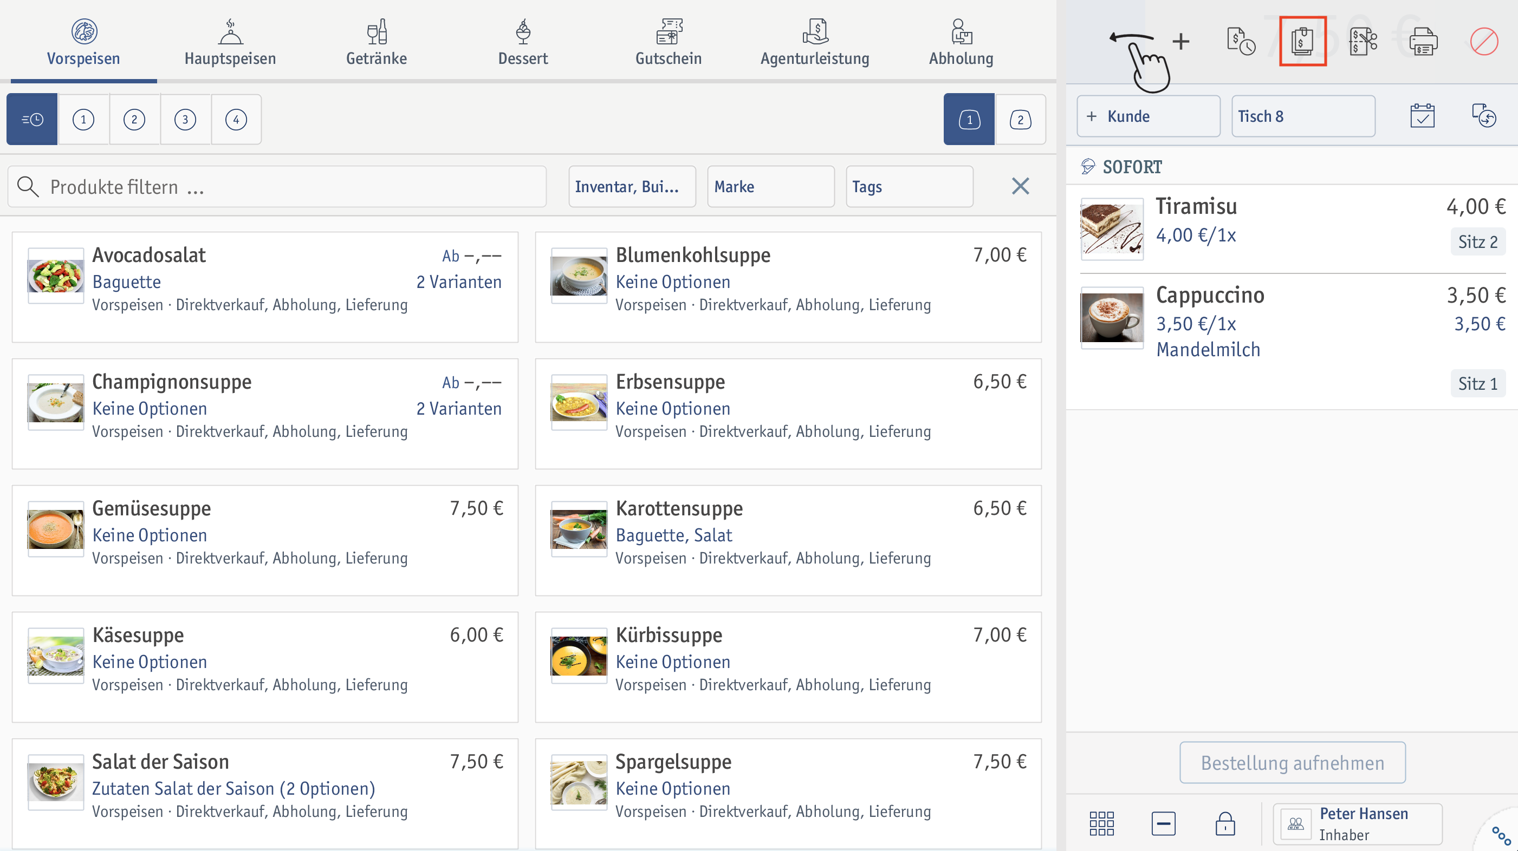Click the split bill icon
Screen dimensions: 1518x851
[1363, 41]
